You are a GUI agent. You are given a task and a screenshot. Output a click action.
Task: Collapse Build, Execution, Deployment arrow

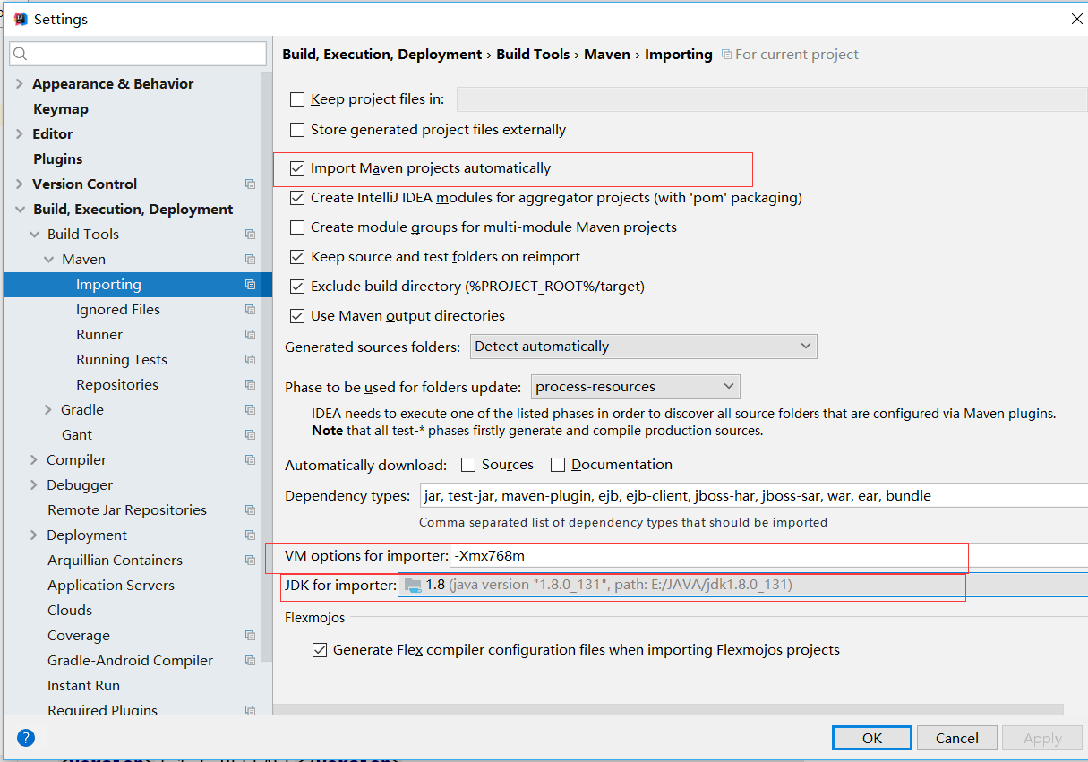pos(20,209)
